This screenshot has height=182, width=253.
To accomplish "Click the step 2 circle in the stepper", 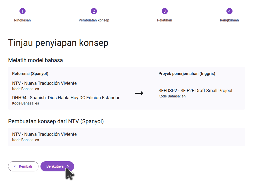I will point(94,11).
